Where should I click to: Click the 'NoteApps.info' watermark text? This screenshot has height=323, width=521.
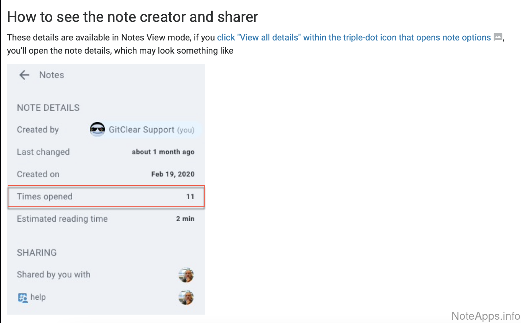click(485, 316)
